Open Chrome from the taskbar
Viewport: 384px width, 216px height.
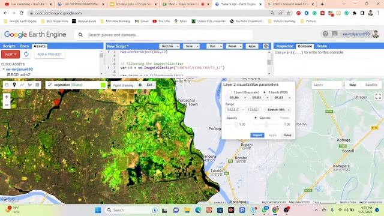[275, 210]
